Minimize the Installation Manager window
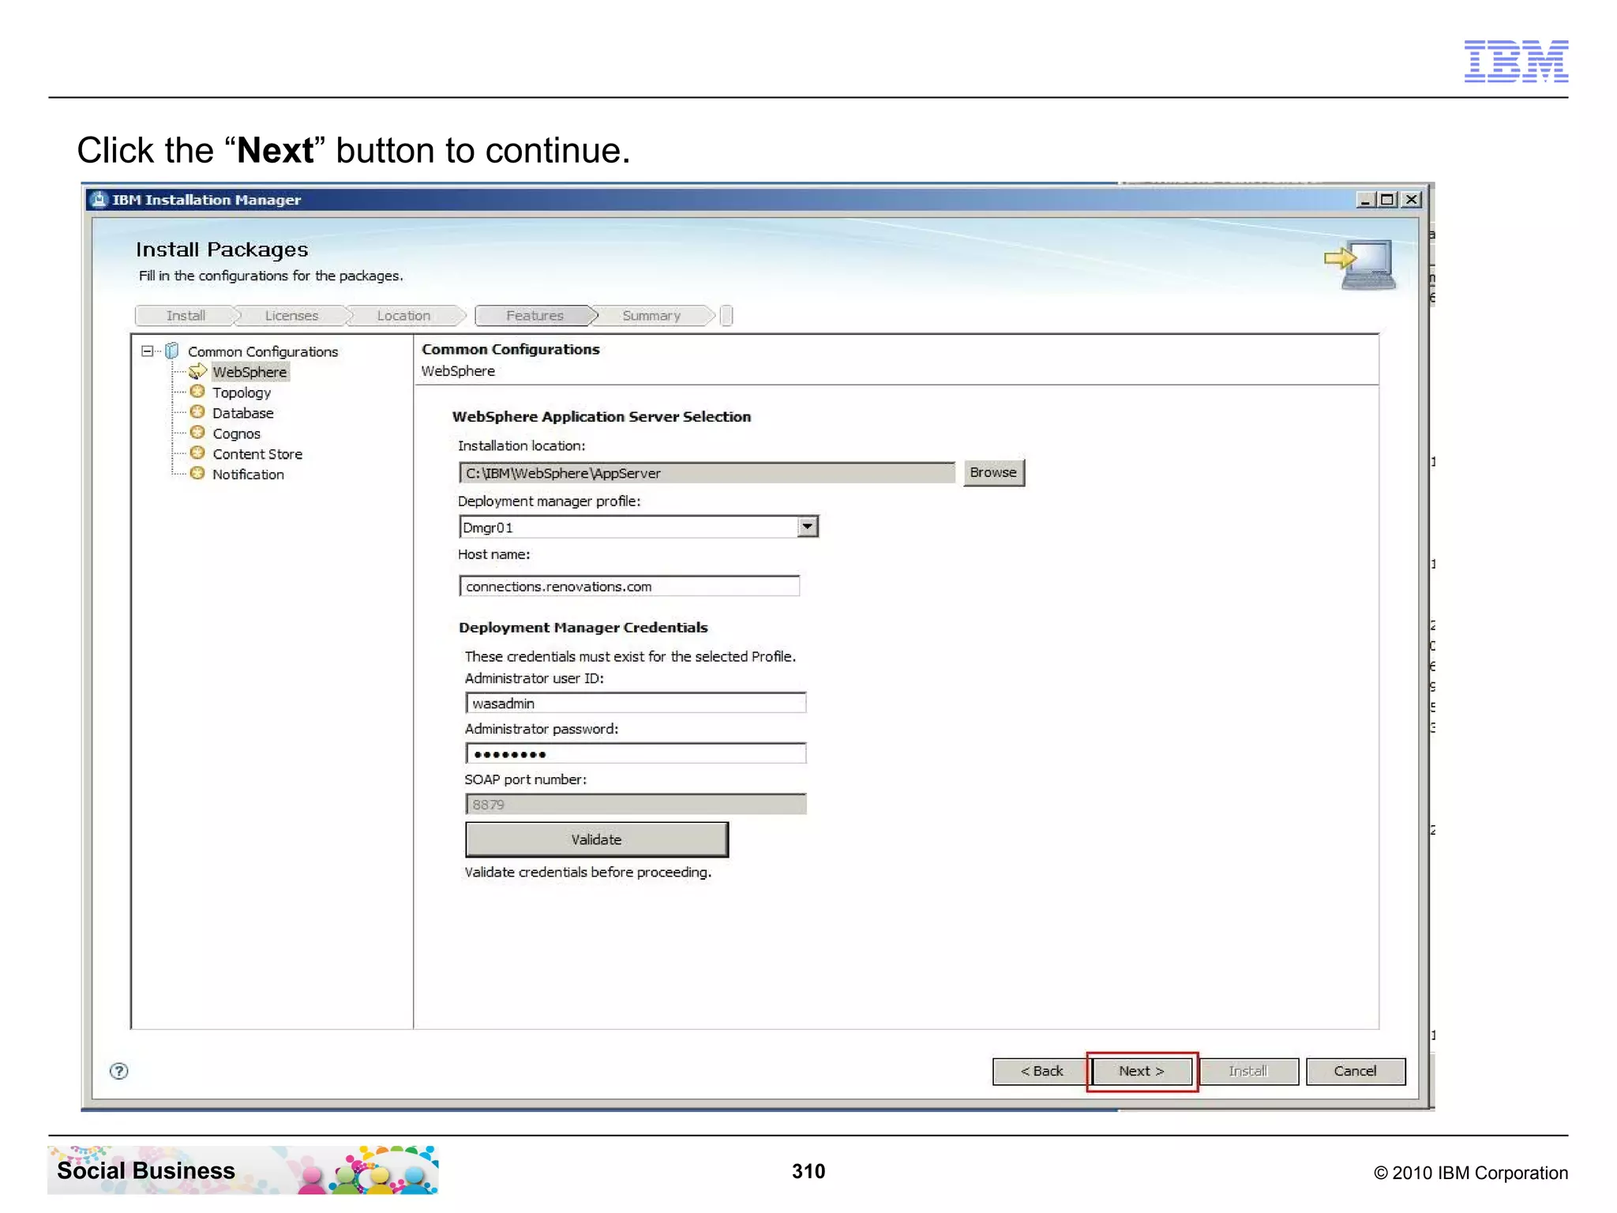 pos(1365,200)
